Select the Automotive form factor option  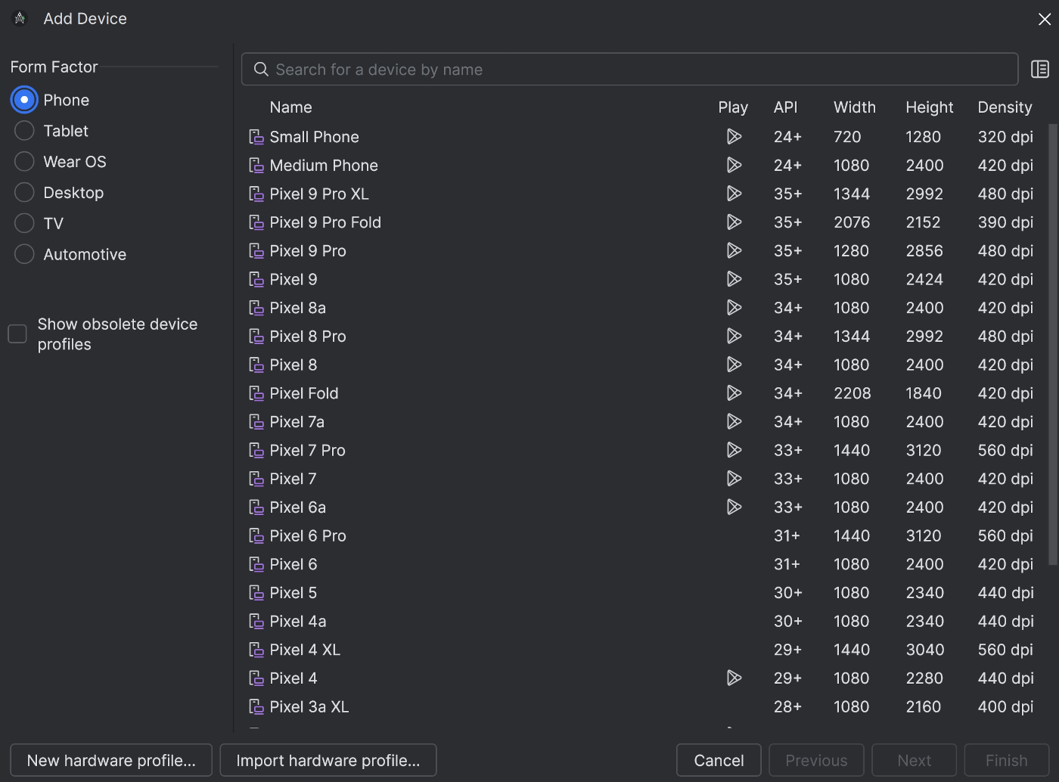pyautogui.click(x=24, y=254)
